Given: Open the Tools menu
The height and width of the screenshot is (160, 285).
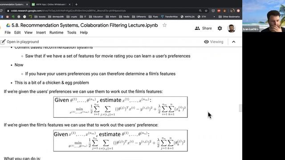Looking at the screenshot, I should (x=71, y=32).
